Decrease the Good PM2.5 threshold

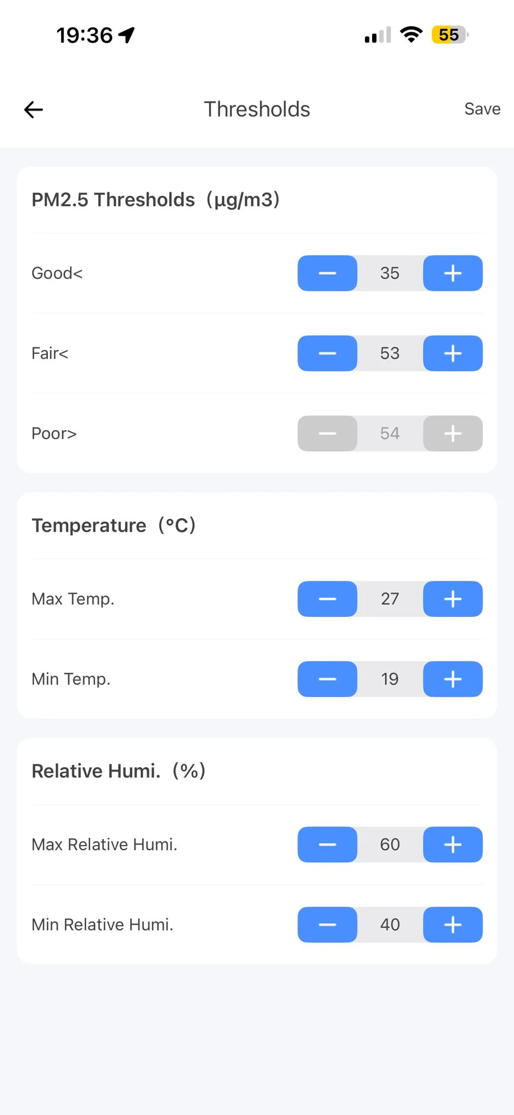coord(327,273)
